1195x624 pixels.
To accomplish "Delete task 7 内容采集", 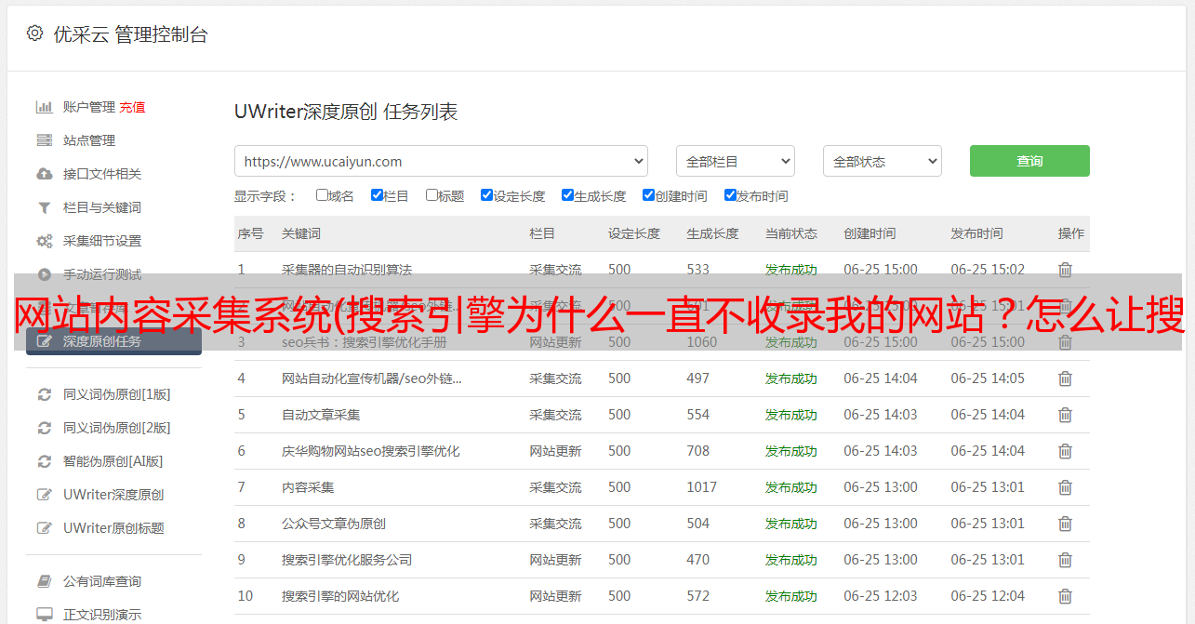I will (1066, 487).
